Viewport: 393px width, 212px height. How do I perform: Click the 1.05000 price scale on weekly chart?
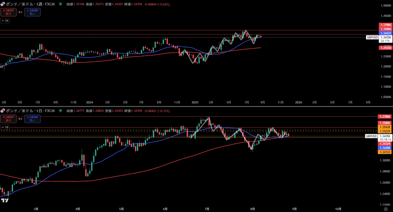click(x=386, y=97)
